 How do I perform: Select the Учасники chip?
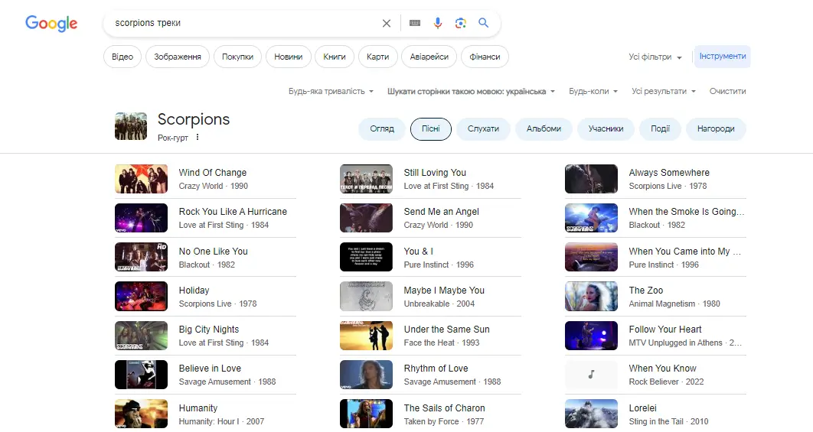[x=606, y=129]
